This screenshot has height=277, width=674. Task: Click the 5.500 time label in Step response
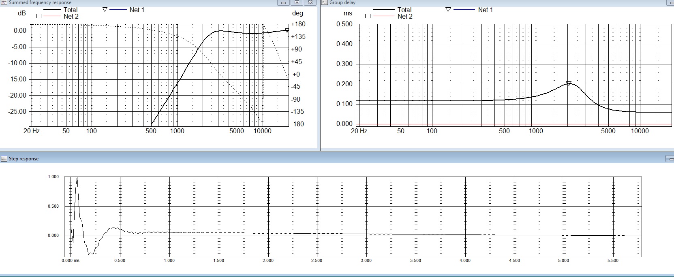coord(613,260)
